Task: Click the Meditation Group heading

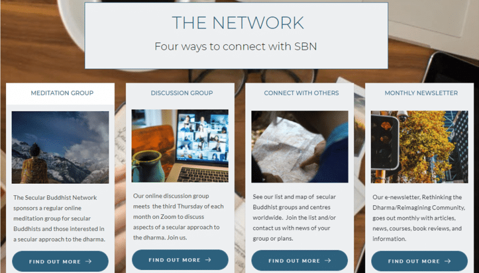Action: pyautogui.click(x=62, y=93)
